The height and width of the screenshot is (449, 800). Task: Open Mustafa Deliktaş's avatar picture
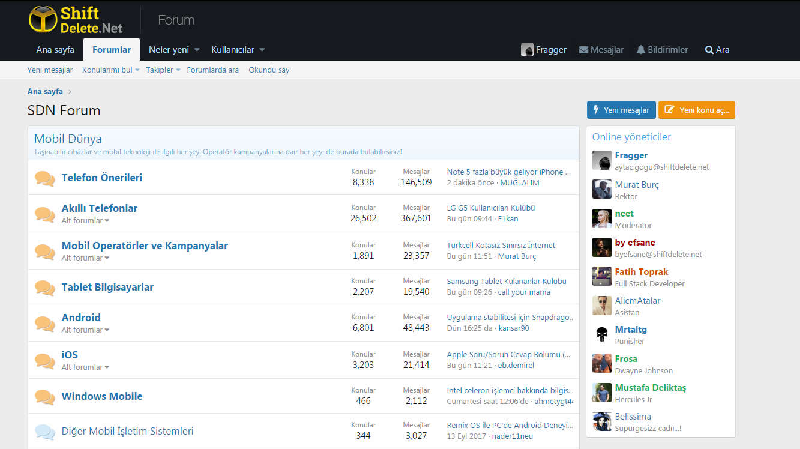602,393
